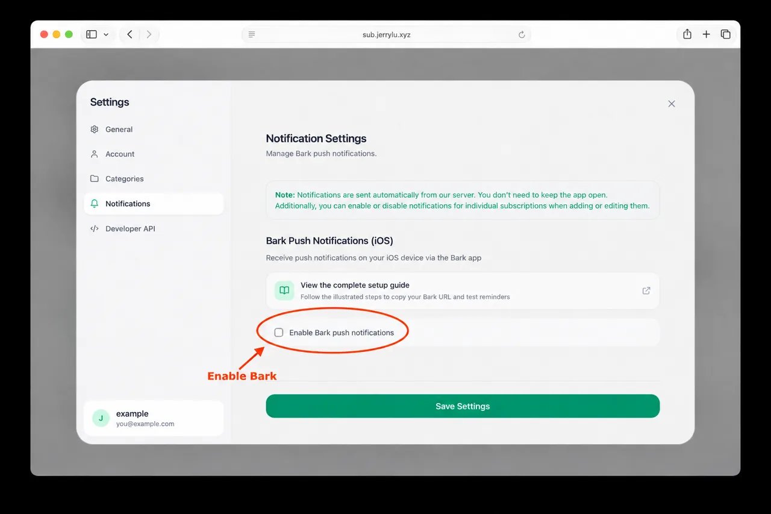Click the green Note banner text
This screenshot has height=514, width=771.
[463, 200]
